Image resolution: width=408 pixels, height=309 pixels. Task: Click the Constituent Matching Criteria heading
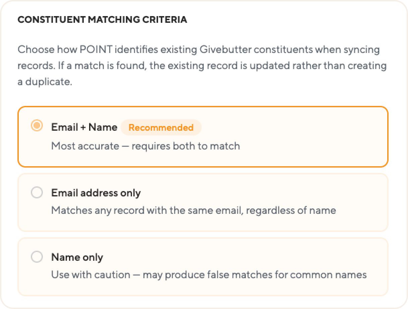coord(102,20)
